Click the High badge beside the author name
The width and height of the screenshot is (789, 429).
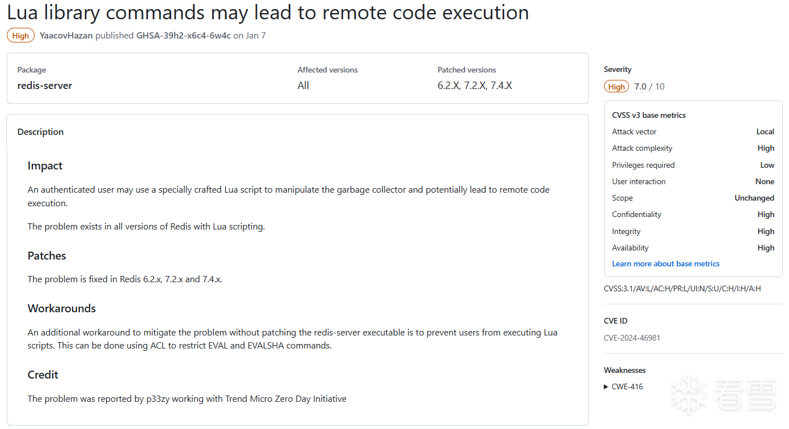tap(20, 36)
